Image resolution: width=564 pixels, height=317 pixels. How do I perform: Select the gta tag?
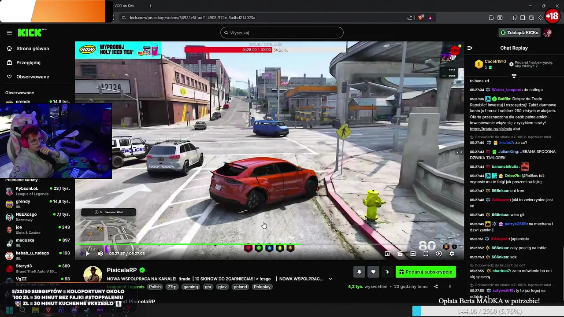point(208,287)
